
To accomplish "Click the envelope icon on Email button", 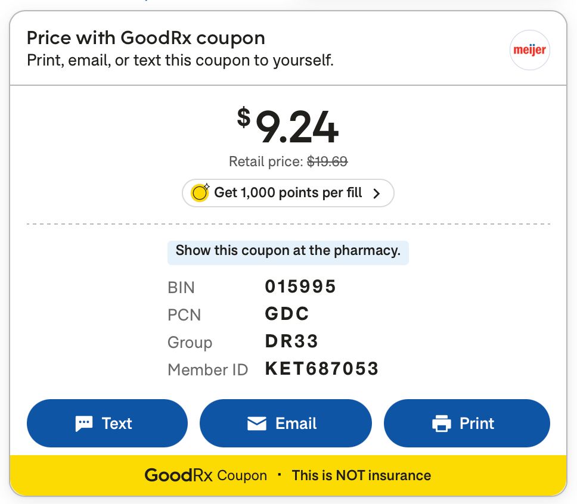I will pyautogui.click(x=257, y=424).
